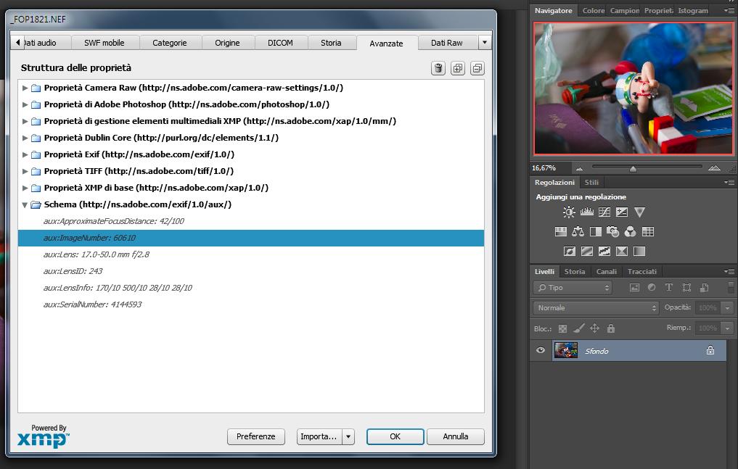Hide the Sfondo layer with eye icon
Image resolution: width=738 pixels, height=469 pixels.
click(541, 351)
